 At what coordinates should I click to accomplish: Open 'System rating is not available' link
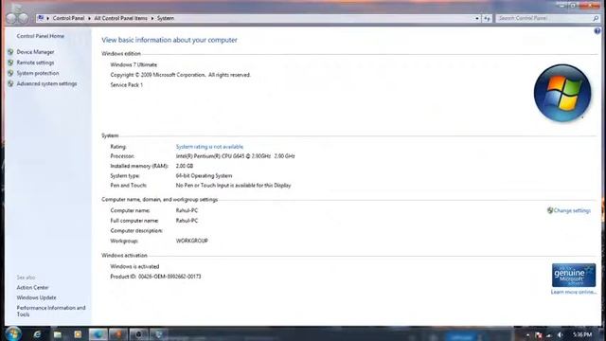tap(209, 147)
